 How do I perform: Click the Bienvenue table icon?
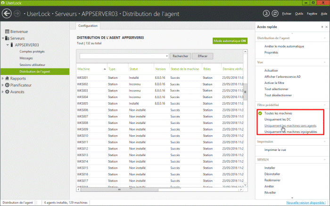[x=7, y=32]
